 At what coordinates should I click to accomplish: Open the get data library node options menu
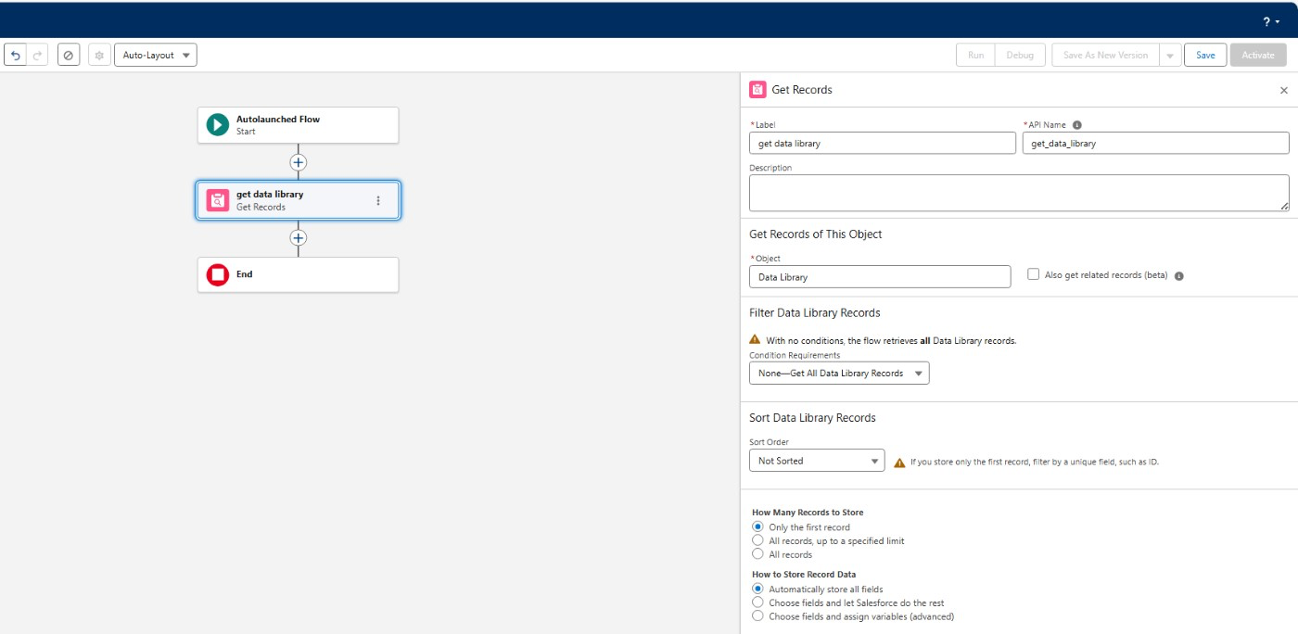(x=377, y=200)
